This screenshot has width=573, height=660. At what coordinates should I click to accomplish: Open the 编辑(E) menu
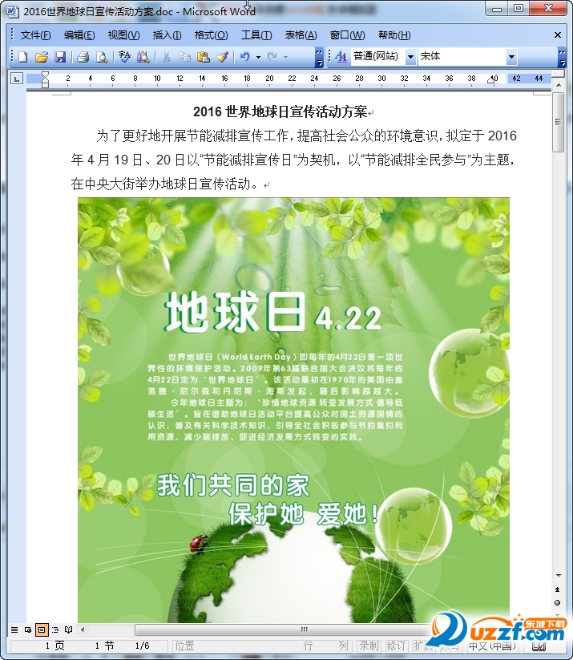click(79, 35)
